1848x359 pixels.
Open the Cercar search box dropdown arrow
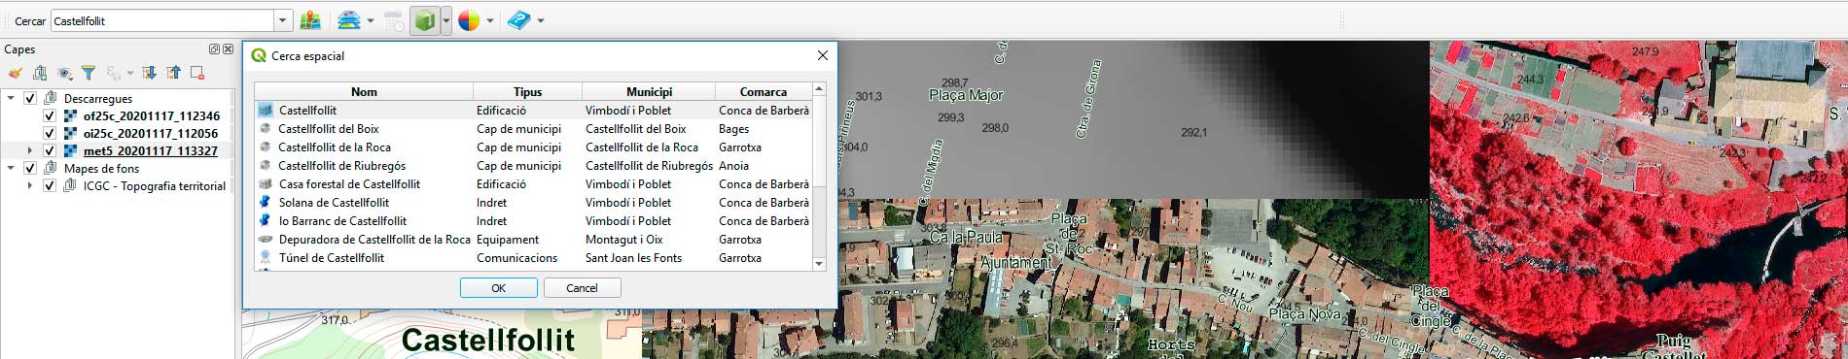(282, 20)
